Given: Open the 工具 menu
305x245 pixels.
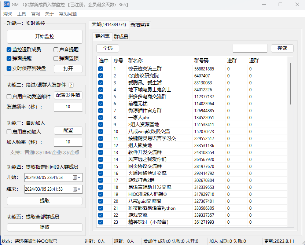Looking at the screenshot, I should click(x=22, y=14).
